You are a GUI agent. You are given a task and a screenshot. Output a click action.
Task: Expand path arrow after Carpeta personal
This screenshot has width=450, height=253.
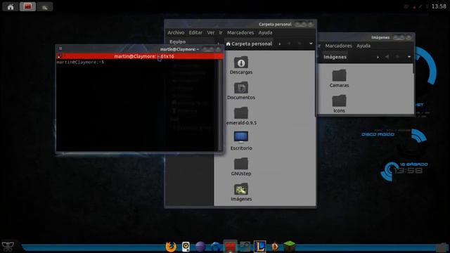click(x=280, y=44)
